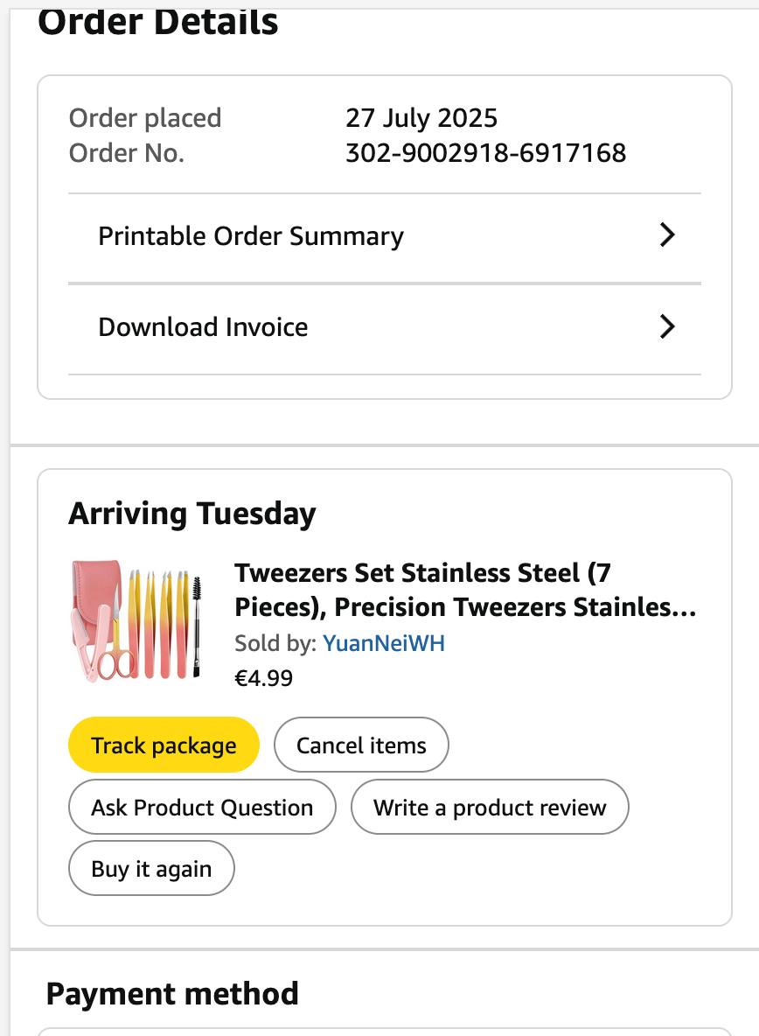The image size is (759, 1036).
Task: Open the Printable Order Summary chevron arrow
Action: pyautogui.click(x=667, y=235)
